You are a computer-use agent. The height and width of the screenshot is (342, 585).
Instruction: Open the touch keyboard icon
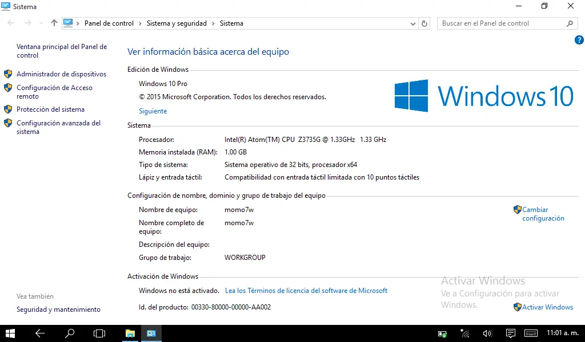(531, 333)
